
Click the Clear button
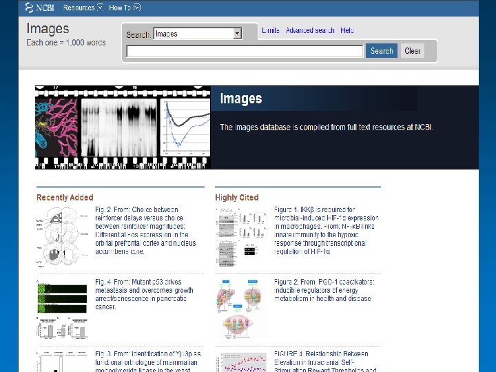point(412,51)
